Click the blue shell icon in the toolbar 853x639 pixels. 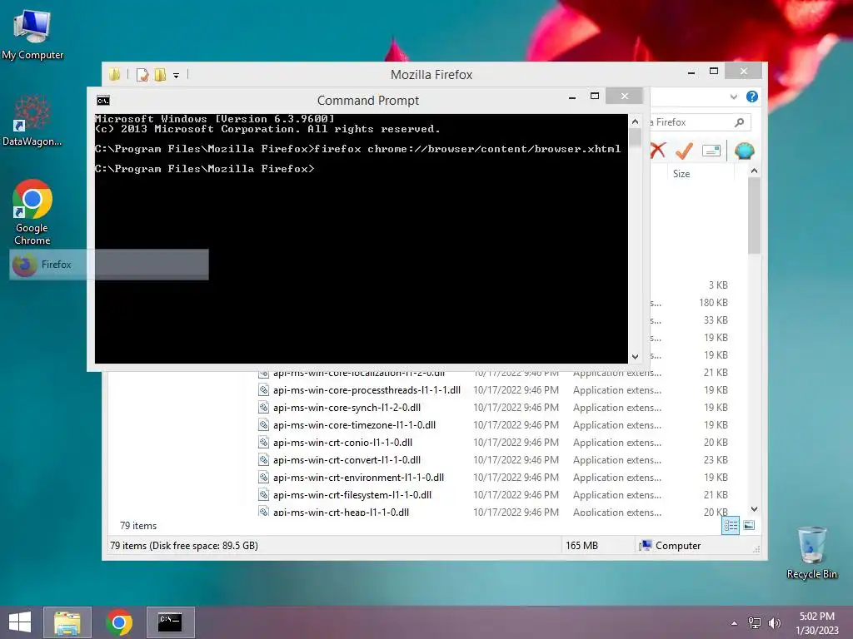point(744,151)
